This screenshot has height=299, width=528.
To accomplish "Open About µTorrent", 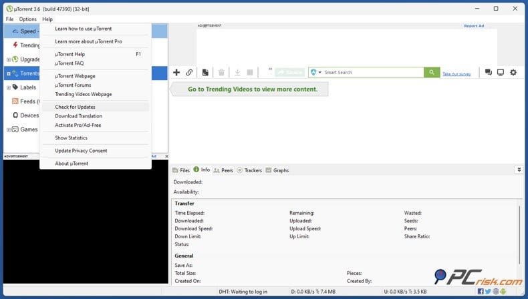I will (x=96, y=164).
